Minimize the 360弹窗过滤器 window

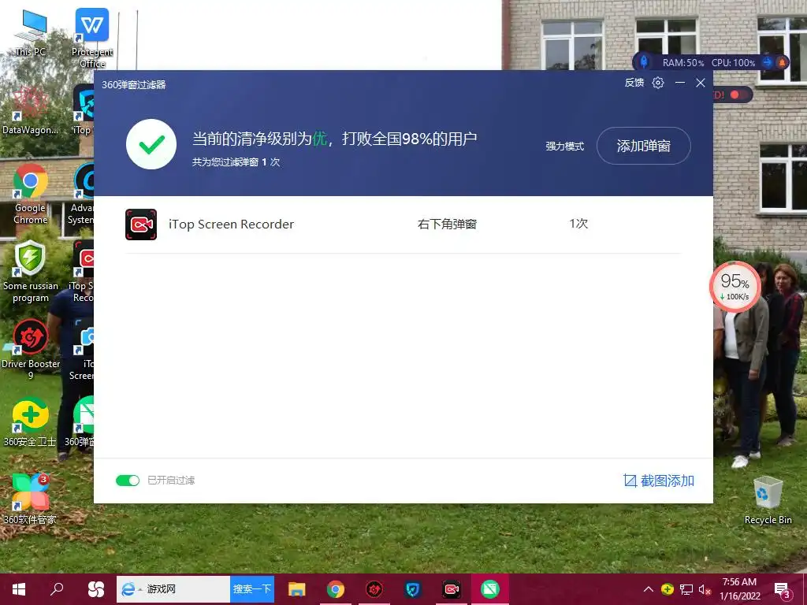click(x=680, y=83)
